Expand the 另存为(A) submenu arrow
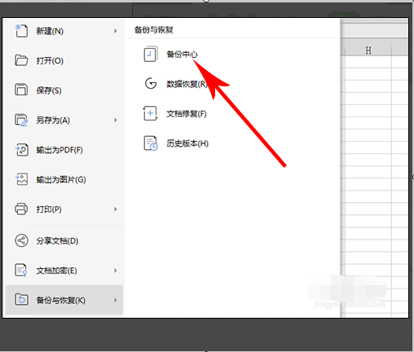This screenshot has height=352, width=414. (x=116, y=120)
